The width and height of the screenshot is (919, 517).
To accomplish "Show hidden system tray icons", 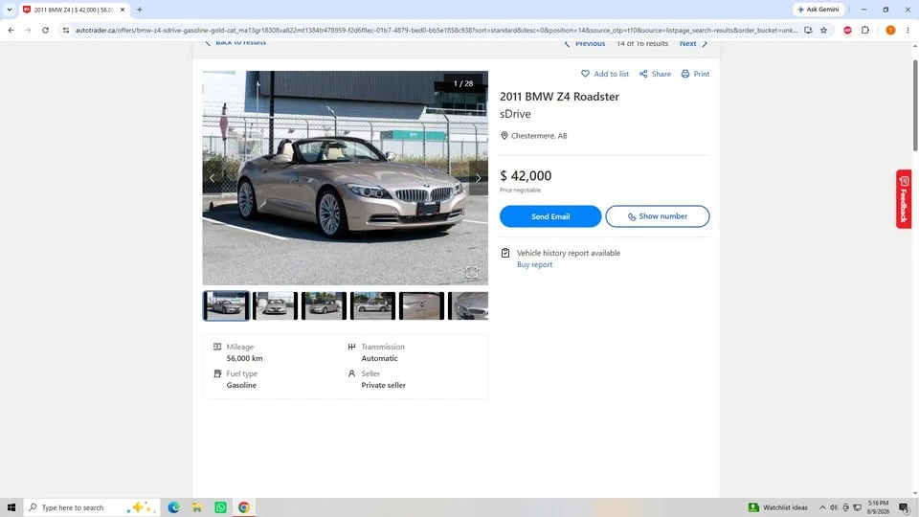I will (822, 507).
